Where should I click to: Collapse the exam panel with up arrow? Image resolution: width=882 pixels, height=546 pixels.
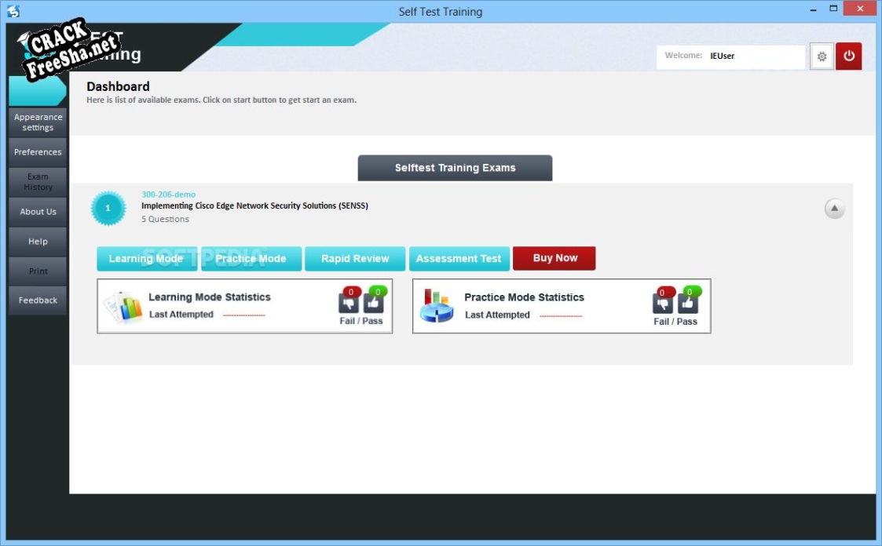(834, 209)
